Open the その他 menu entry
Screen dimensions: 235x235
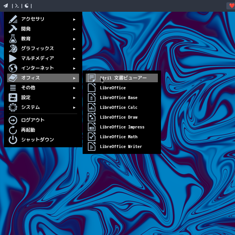coord(43,88)
